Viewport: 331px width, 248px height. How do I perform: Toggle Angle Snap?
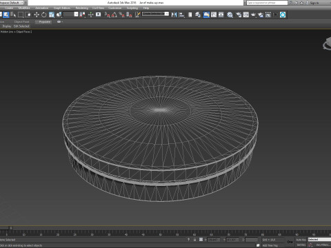(114, 14)
